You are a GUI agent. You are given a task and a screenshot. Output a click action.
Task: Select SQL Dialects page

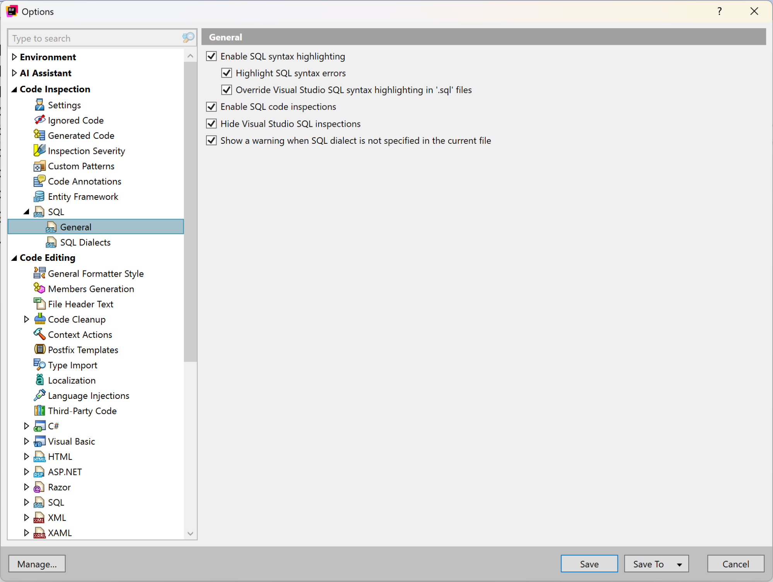[x=85, y=242]
